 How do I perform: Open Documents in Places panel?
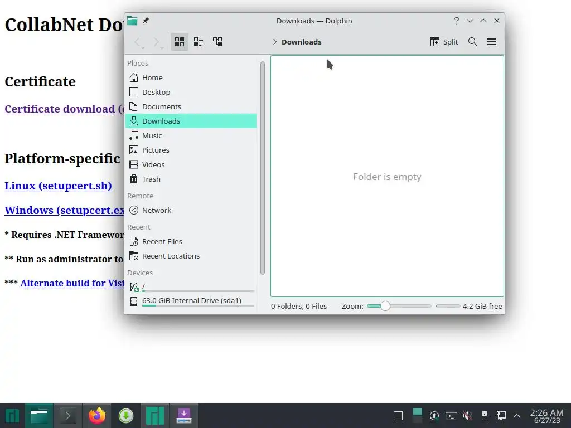tap(191, 106)
